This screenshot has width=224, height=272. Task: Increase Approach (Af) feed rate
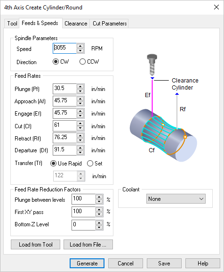[x=80, y=99]
